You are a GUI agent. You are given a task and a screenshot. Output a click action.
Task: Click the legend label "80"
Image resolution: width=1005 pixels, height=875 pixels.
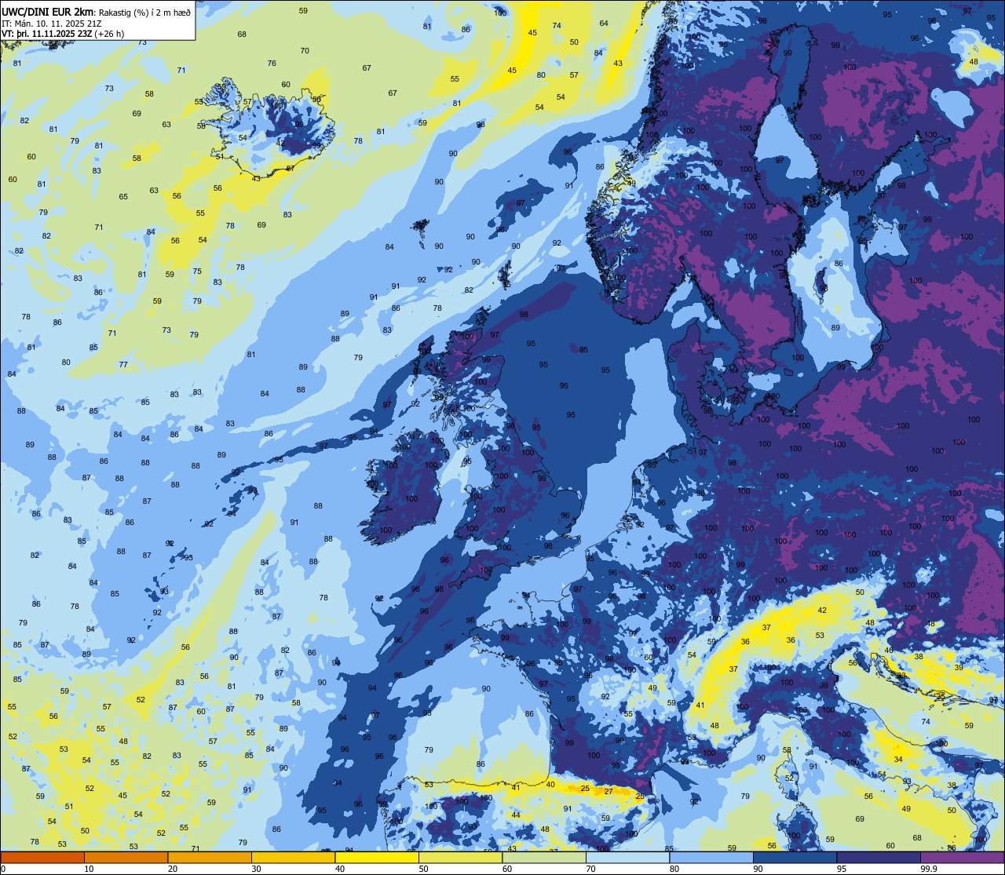tap(674, 869)
